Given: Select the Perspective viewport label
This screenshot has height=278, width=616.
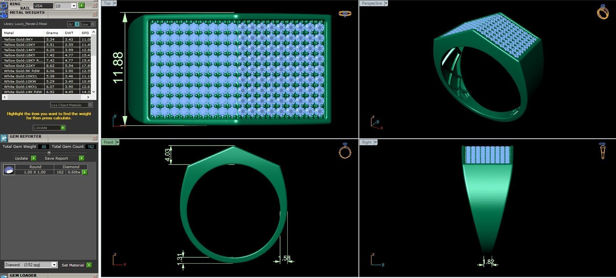Looking at the screenshot, I should [x=372, y=3].
